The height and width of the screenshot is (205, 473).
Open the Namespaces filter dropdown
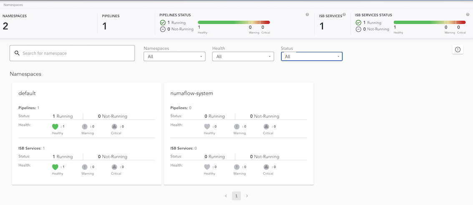174,56
